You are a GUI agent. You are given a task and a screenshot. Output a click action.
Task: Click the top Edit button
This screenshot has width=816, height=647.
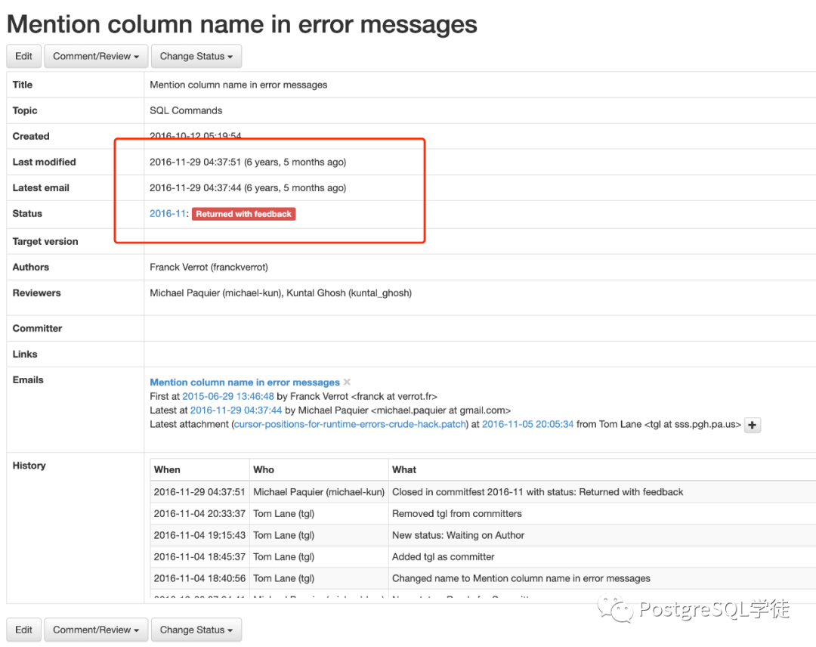[x=23, y=56]
